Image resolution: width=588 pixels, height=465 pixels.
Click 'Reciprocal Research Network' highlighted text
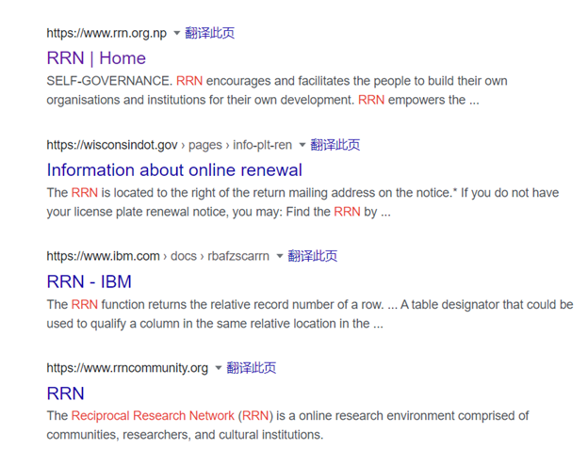(x=153, y=415)
